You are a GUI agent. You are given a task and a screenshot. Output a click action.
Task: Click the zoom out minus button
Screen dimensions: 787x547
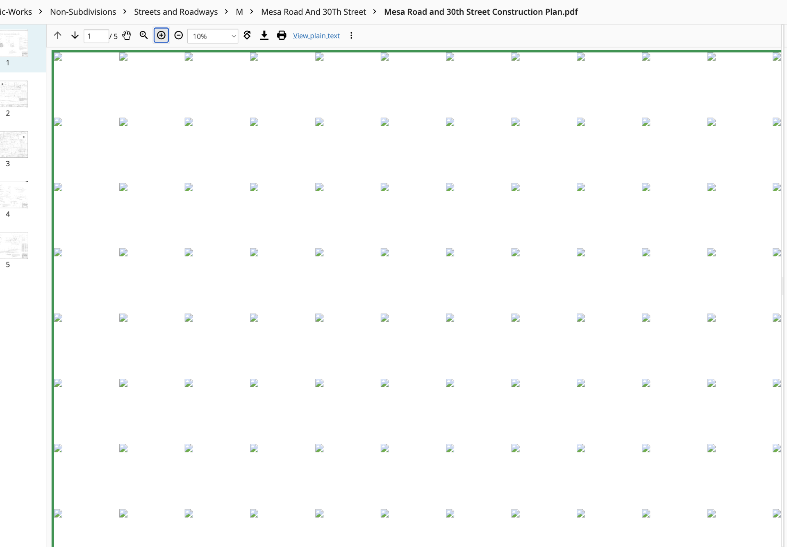pos(179,36)
